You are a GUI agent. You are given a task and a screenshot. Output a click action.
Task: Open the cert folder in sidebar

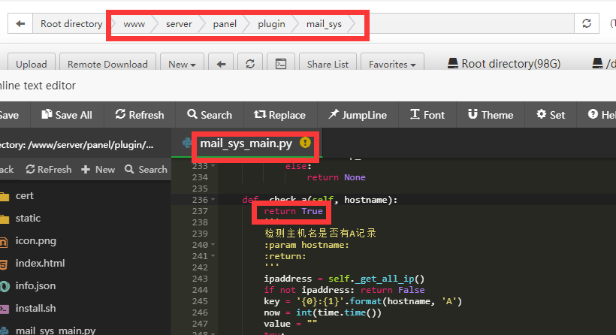(x=25, y=195)
